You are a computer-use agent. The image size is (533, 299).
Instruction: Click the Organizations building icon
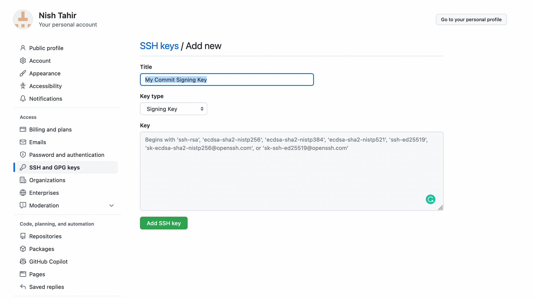coord(23,180)
